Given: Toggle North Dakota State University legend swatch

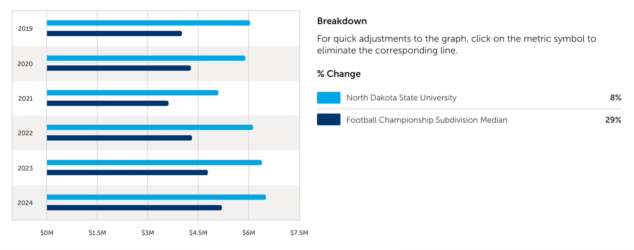Looking at the screenshot, I should (328, 98).
